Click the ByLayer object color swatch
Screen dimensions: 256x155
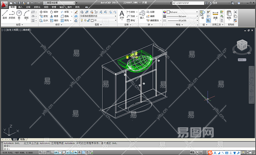168,12
